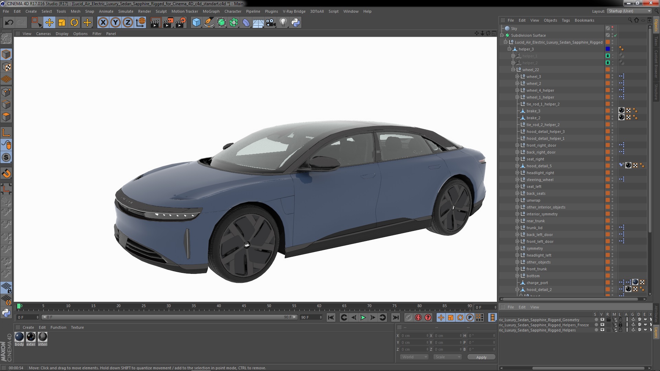Expand the front_right_door node

(x=517, y=145)
